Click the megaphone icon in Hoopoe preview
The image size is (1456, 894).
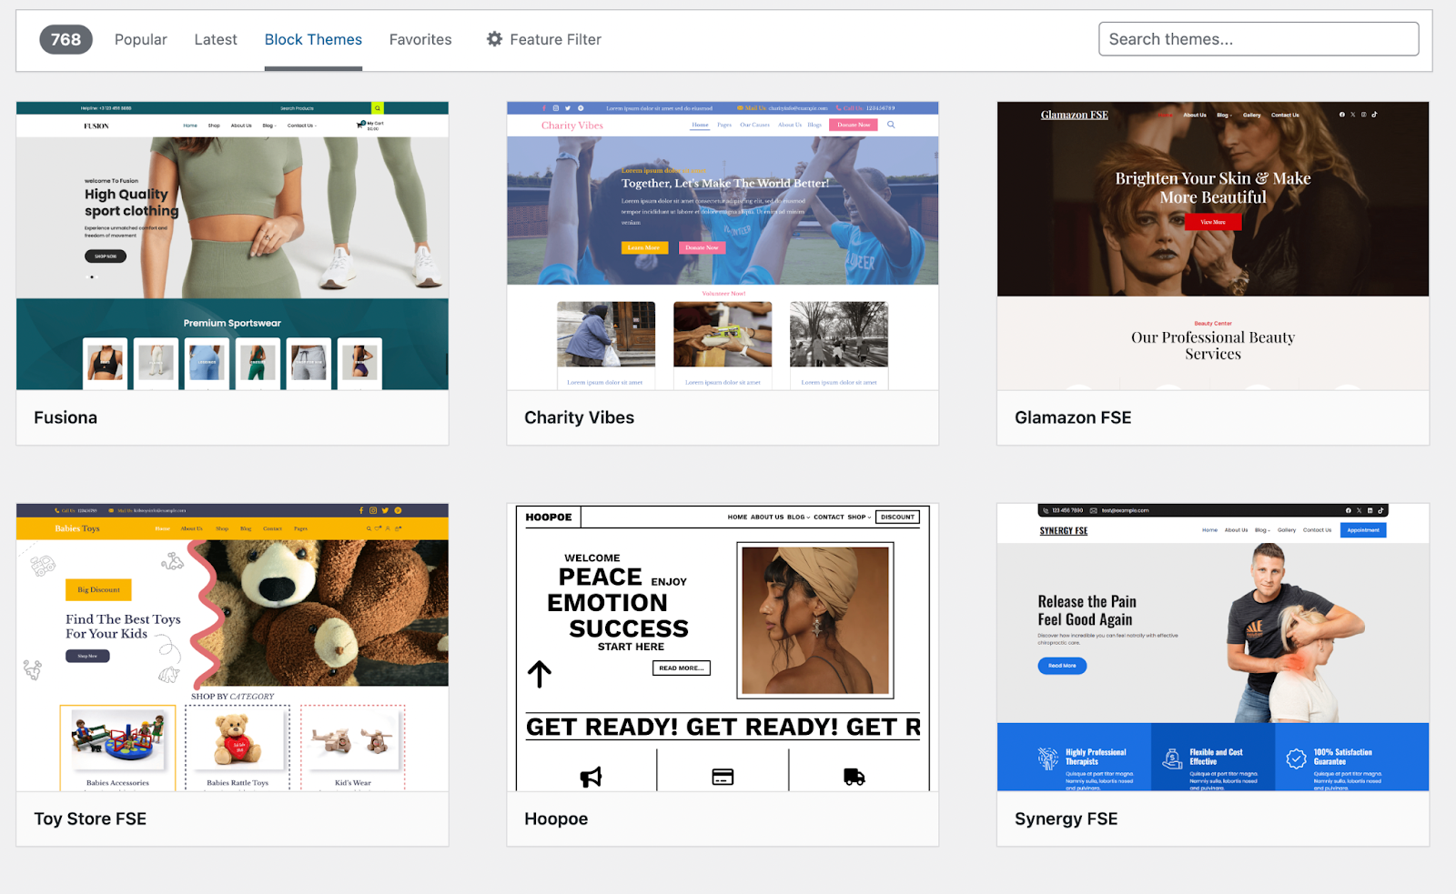point(591,775)
